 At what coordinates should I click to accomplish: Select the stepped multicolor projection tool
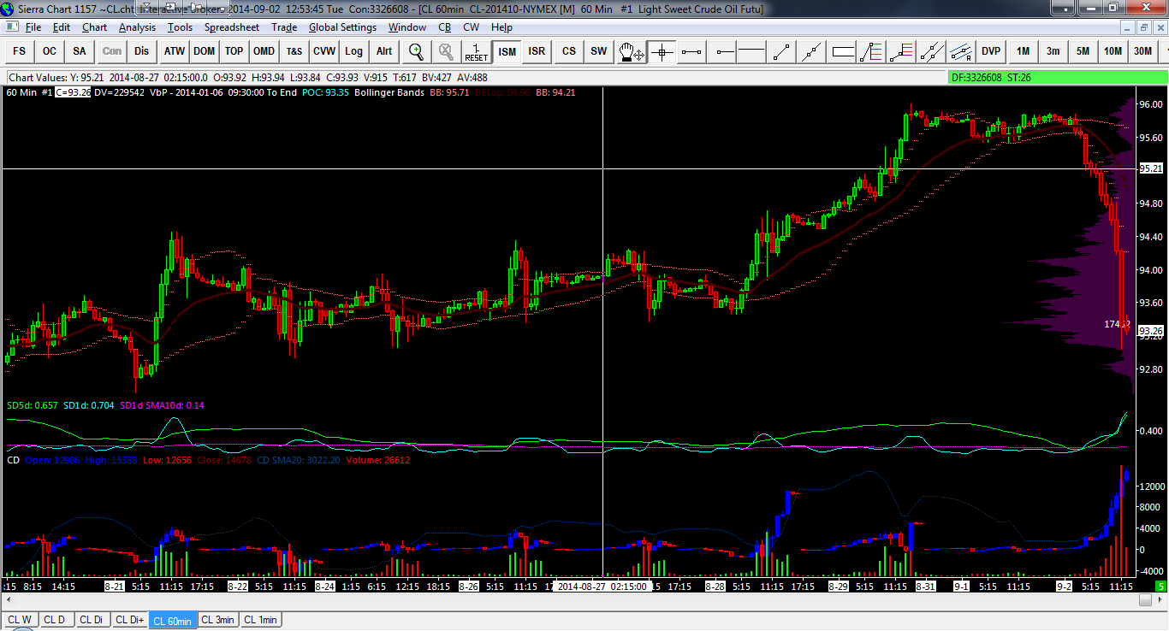[x=900, y=51]
